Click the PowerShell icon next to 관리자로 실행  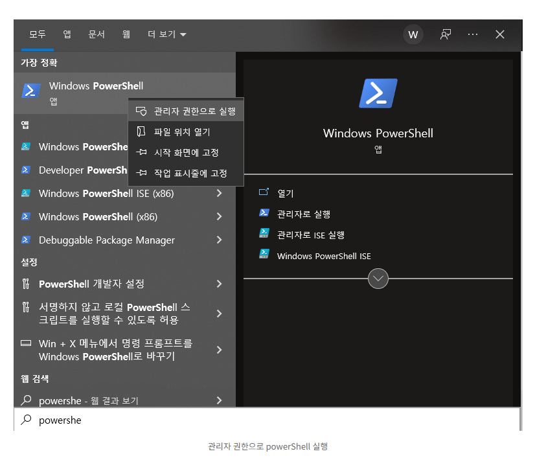pyautogui.click(x=264, y=213)
